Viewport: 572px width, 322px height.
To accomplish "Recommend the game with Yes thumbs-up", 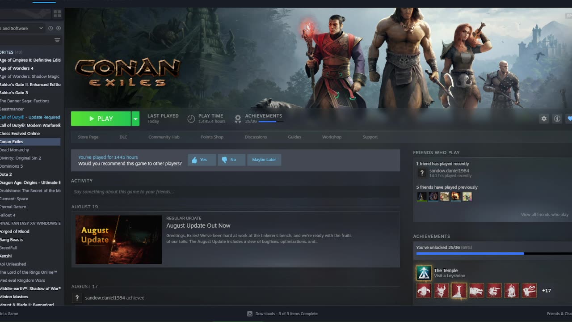I will 202,160.
